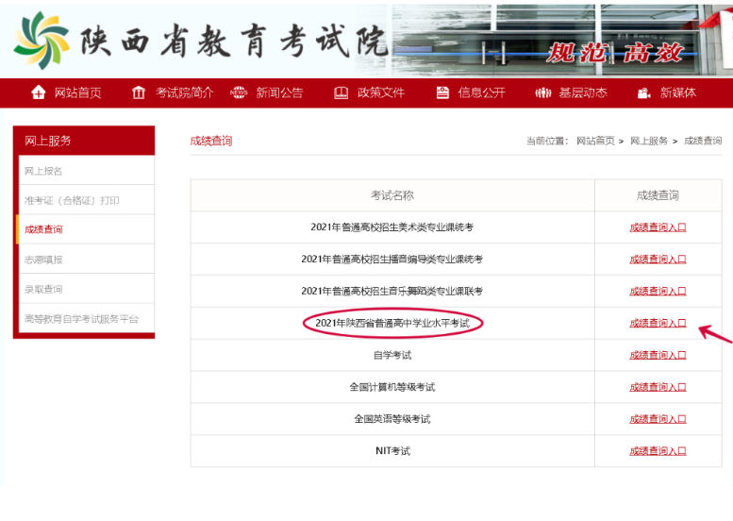Screen dimensions: 733x521
Task: Open 网上报名 in the left sidebar
Action: coord(43,171)
